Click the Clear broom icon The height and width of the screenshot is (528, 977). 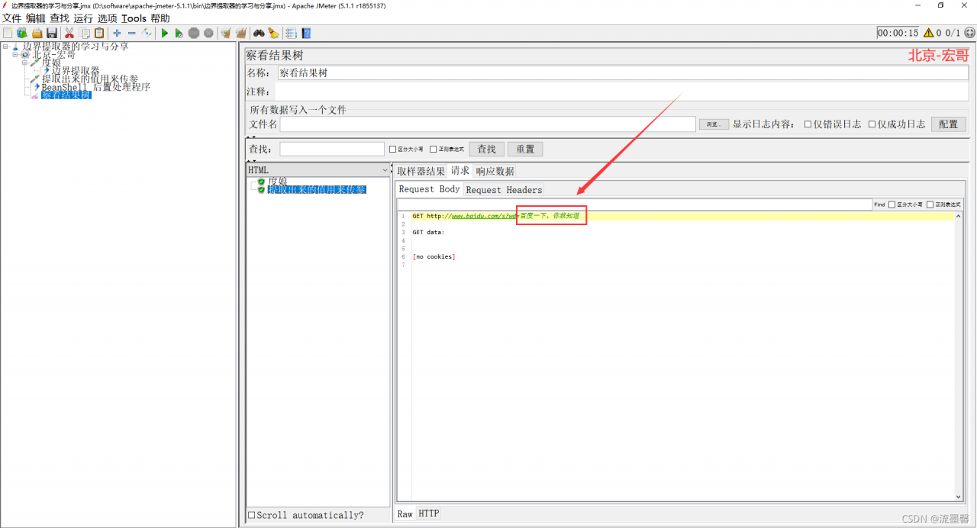click(226, 33)
